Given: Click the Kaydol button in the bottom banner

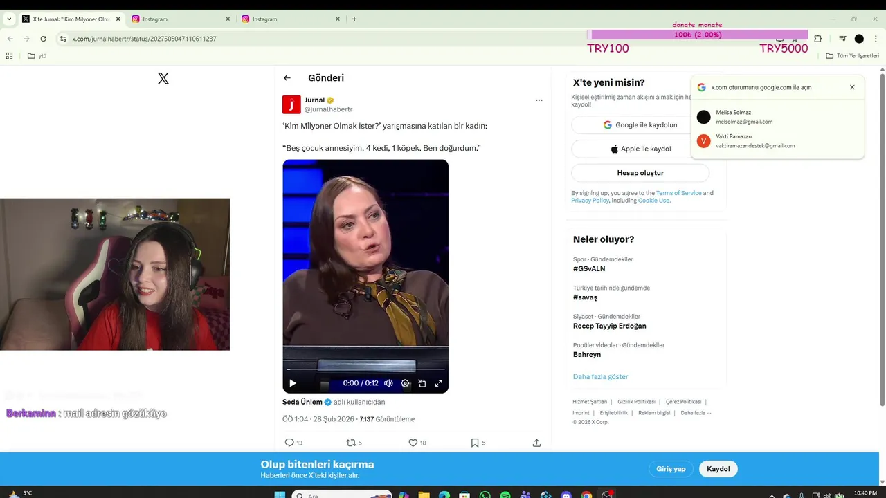Looking at the screenshot, I should [x=718, y=469].
